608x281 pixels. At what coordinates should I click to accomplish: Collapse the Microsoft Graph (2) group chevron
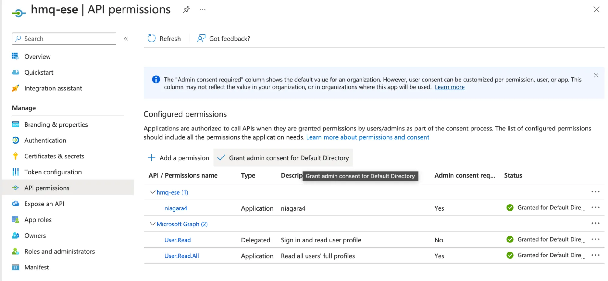coord(152,224)
